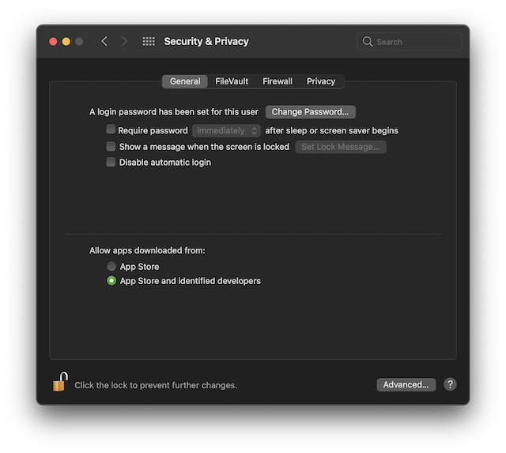This screenshot has height=453, width=506.
Task: Open the immediately delay dropdown
Action: [226, 131]
